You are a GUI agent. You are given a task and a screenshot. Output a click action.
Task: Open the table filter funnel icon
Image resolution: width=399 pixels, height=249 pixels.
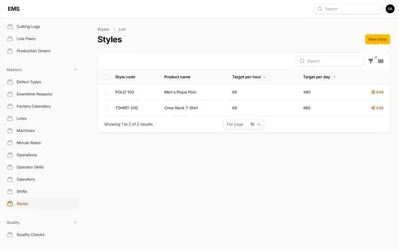(x=371, y=61)
